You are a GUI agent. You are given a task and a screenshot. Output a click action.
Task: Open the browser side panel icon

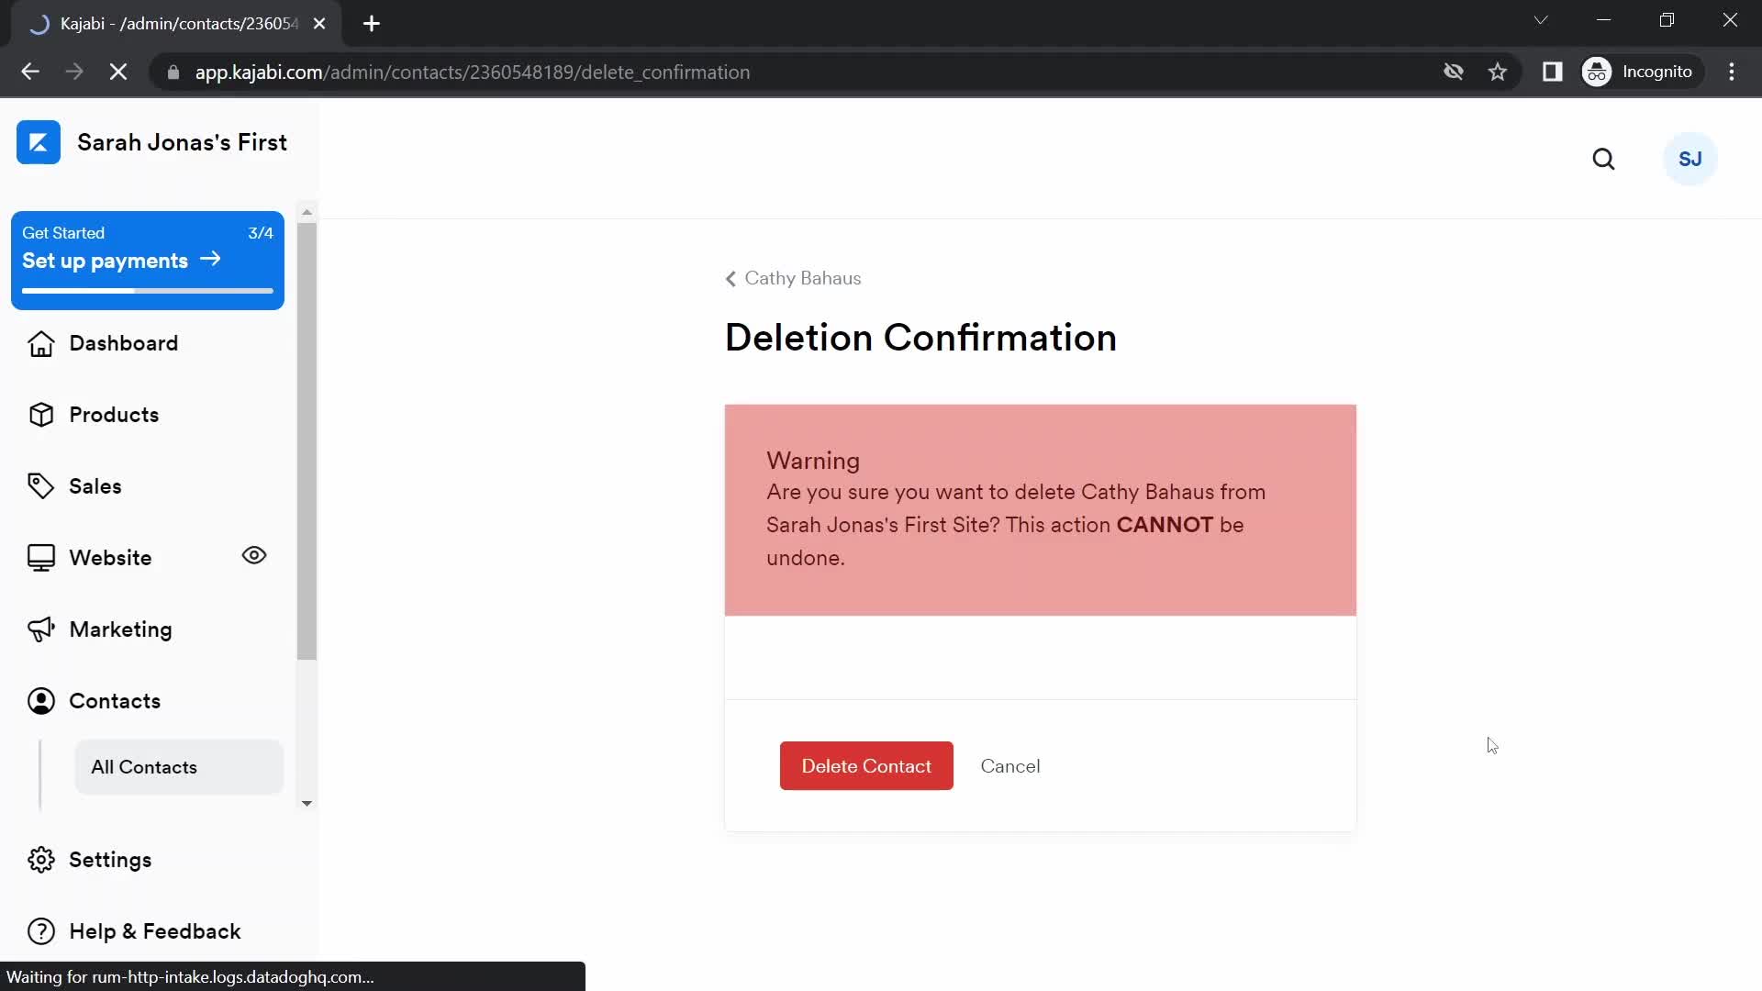point(1552,72)
